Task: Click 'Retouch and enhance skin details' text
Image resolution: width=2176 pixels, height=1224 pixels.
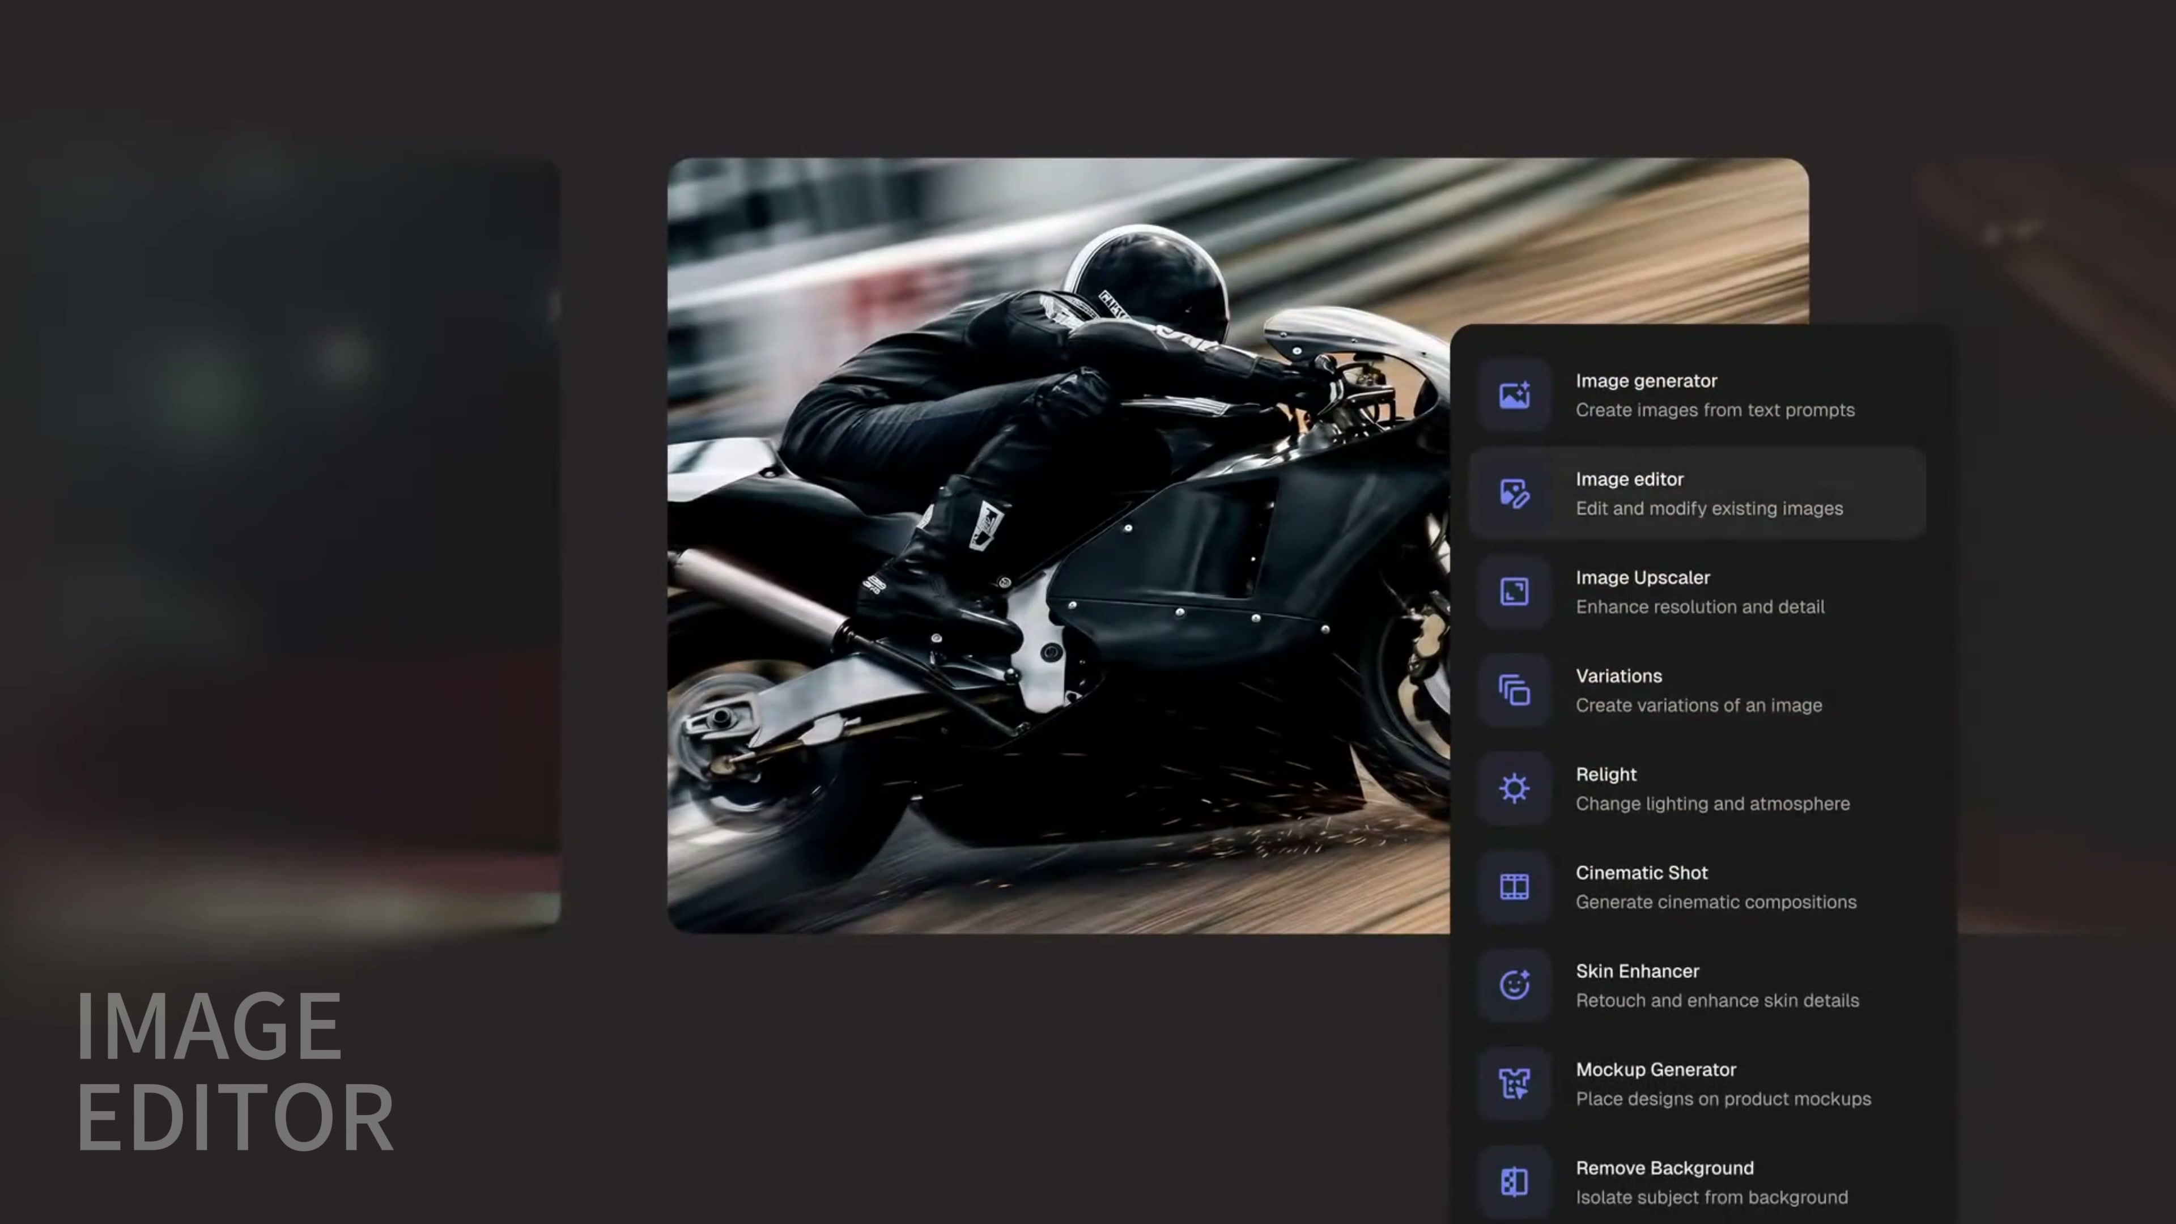Action: click(x=1718, y=1001)
